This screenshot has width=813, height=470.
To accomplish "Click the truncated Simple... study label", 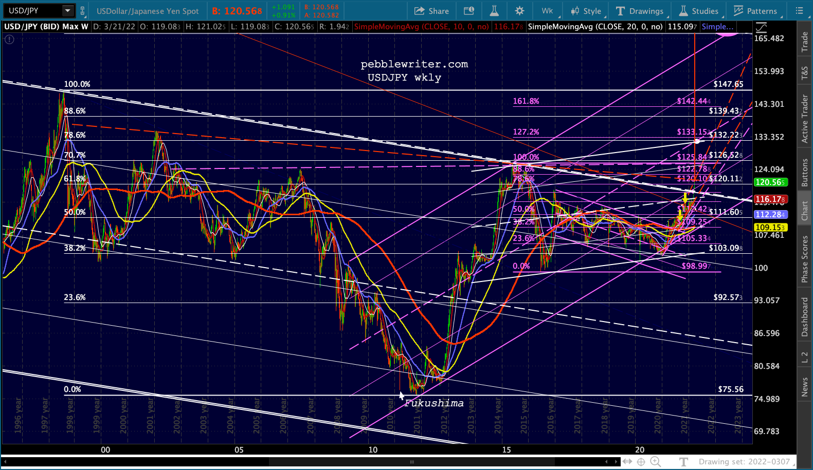I will pos(717,27).
